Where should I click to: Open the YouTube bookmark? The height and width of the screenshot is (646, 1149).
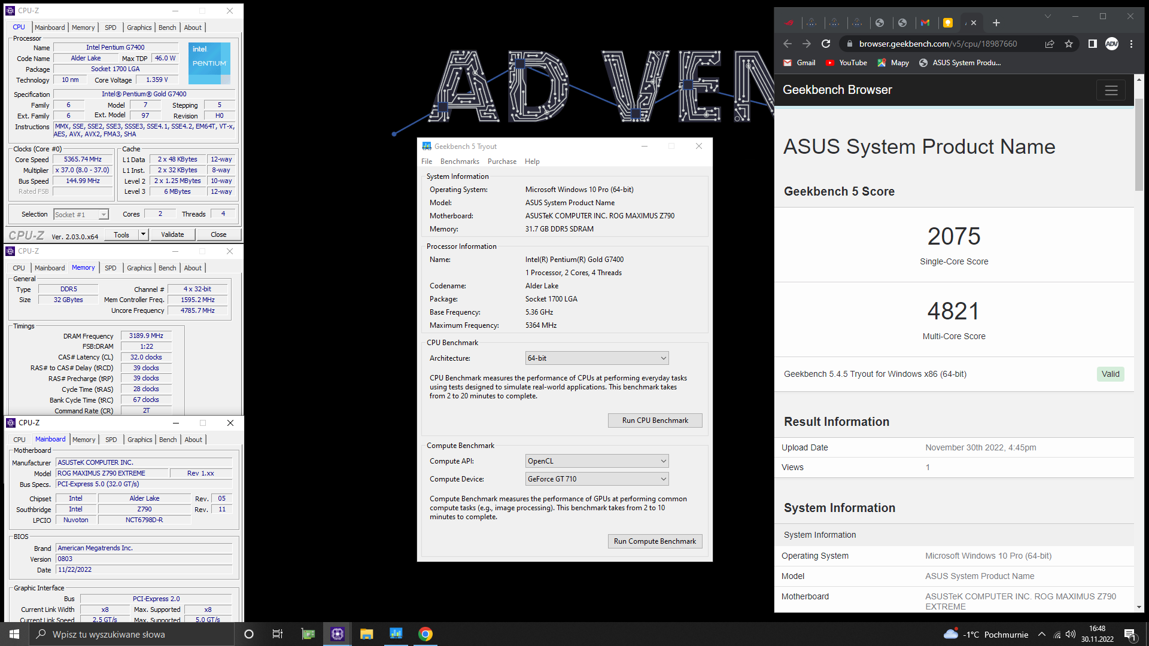pos(846,63)
